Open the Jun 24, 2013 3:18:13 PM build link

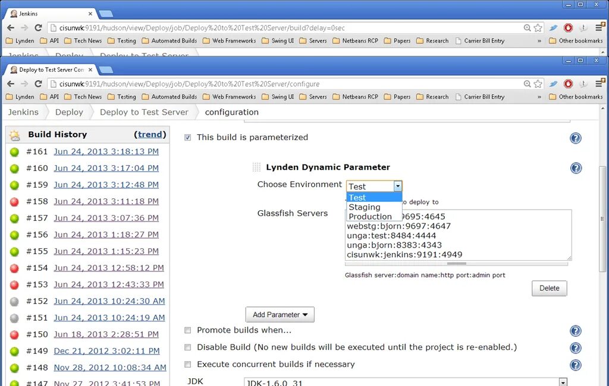[x=106, y=151]
